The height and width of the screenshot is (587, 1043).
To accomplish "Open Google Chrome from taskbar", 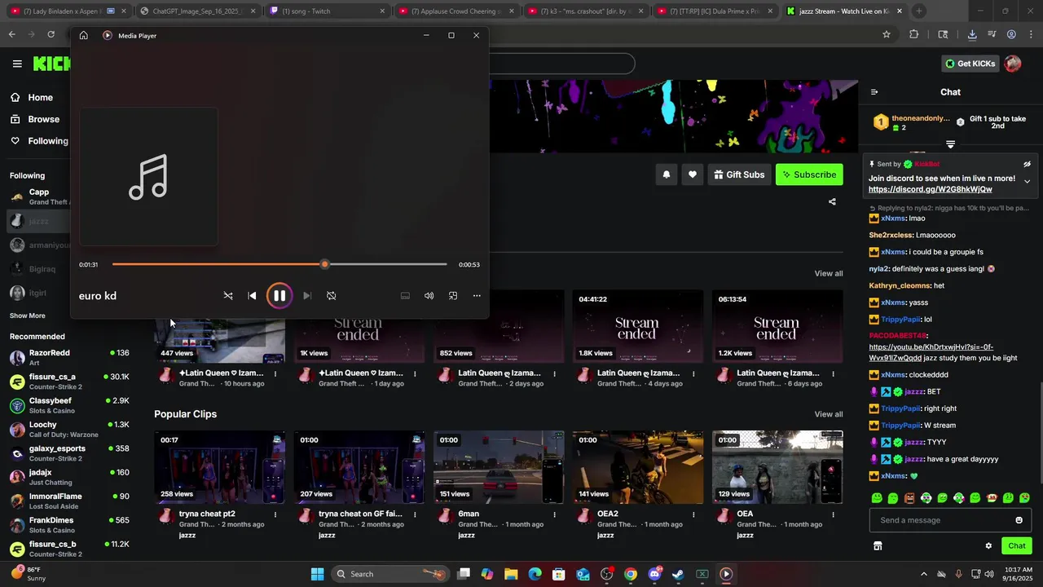I will [x=631, y=574].
